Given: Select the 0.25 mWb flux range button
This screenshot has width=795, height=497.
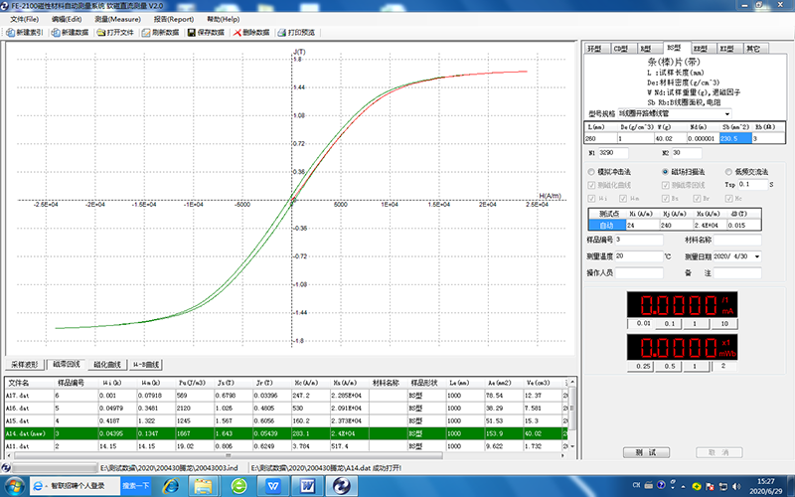Looking at the screenshot, I should 642,366.
